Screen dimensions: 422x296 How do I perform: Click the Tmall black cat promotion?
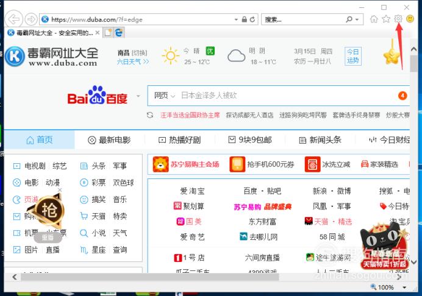(384, 247)
